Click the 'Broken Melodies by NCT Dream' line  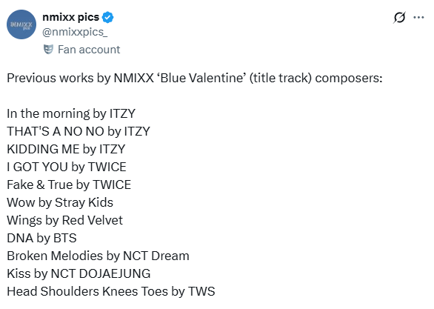click(x=98, y=256)
